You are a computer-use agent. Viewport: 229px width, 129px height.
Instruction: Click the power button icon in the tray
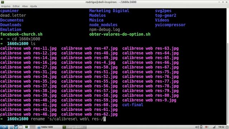[227, 127]
